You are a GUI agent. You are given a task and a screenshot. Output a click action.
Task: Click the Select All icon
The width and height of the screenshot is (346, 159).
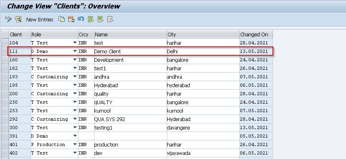[91, 19]
